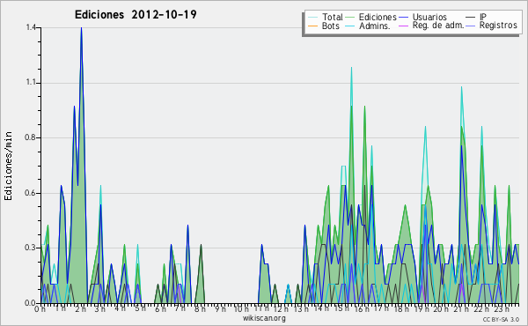Click the CC BY-SA 3.0 license text
This screenshot has width=528, height=326.
click(x=501, y=320)
